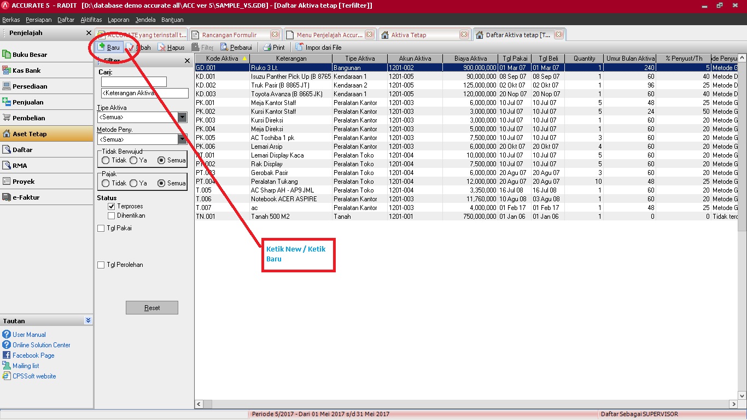Select row Notebook ACER ASPIRE

tap(466, 199)
